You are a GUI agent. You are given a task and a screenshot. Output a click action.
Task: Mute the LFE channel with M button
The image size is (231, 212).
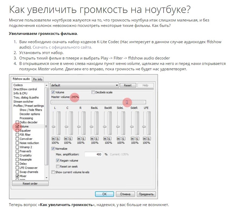coord(145,139)
